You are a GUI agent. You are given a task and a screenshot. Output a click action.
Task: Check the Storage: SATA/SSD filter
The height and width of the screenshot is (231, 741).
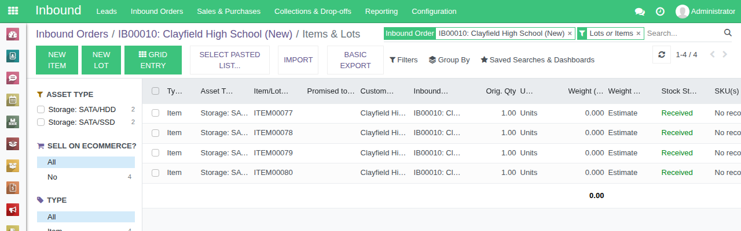coord(41,122)
